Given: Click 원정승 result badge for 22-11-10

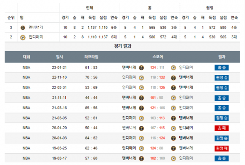Looking at the screenshot, I should pyautogui.click(x=222, y=78).
